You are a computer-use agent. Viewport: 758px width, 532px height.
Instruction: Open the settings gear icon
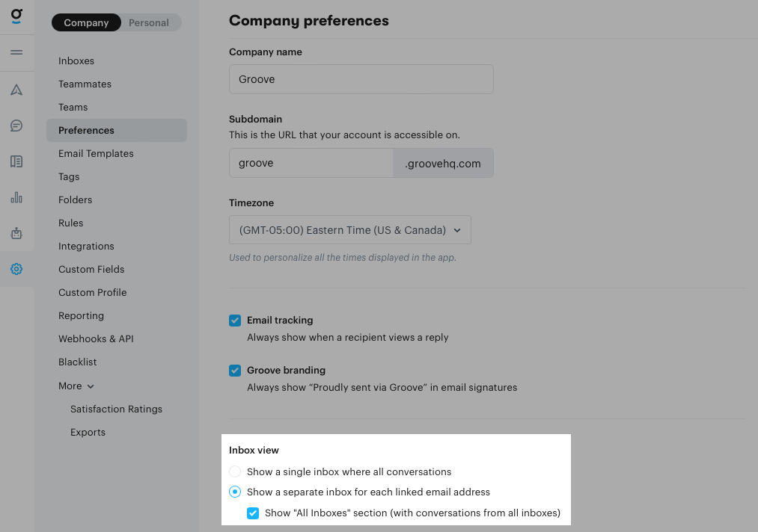pos(16,269)
